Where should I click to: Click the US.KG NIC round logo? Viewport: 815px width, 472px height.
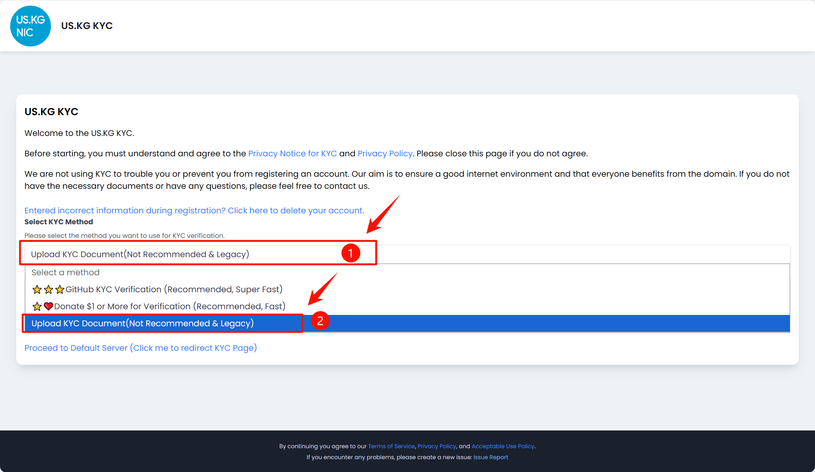point(30,26)
